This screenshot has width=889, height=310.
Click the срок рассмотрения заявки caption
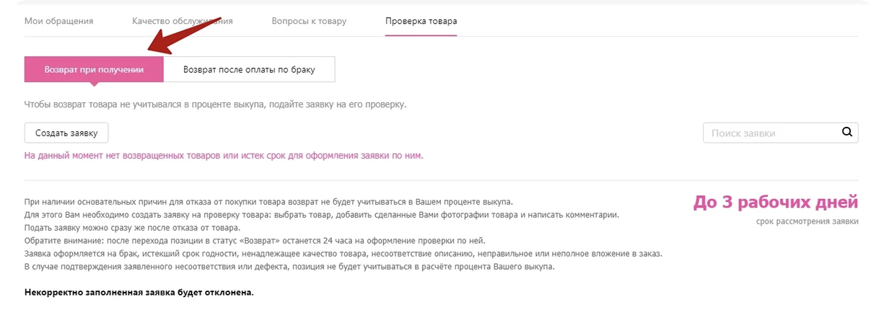click(x=807, y=221)
